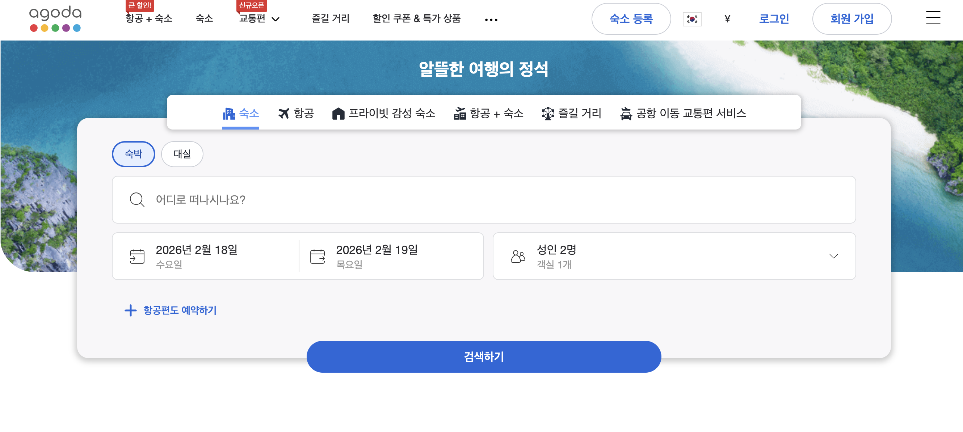
Task: Click the yen currency symbol
Action: pos(727,19)
